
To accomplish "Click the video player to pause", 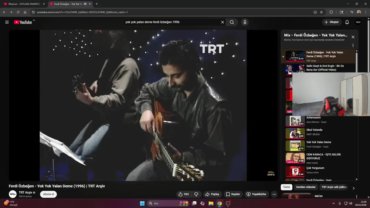I will coord(143,105).
